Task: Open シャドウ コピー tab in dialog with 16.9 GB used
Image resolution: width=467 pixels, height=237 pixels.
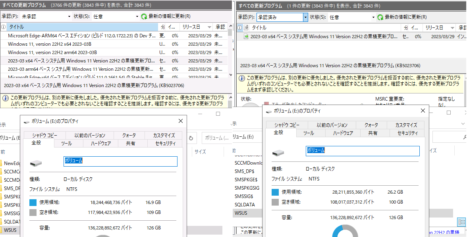Action: click(44, 135)
